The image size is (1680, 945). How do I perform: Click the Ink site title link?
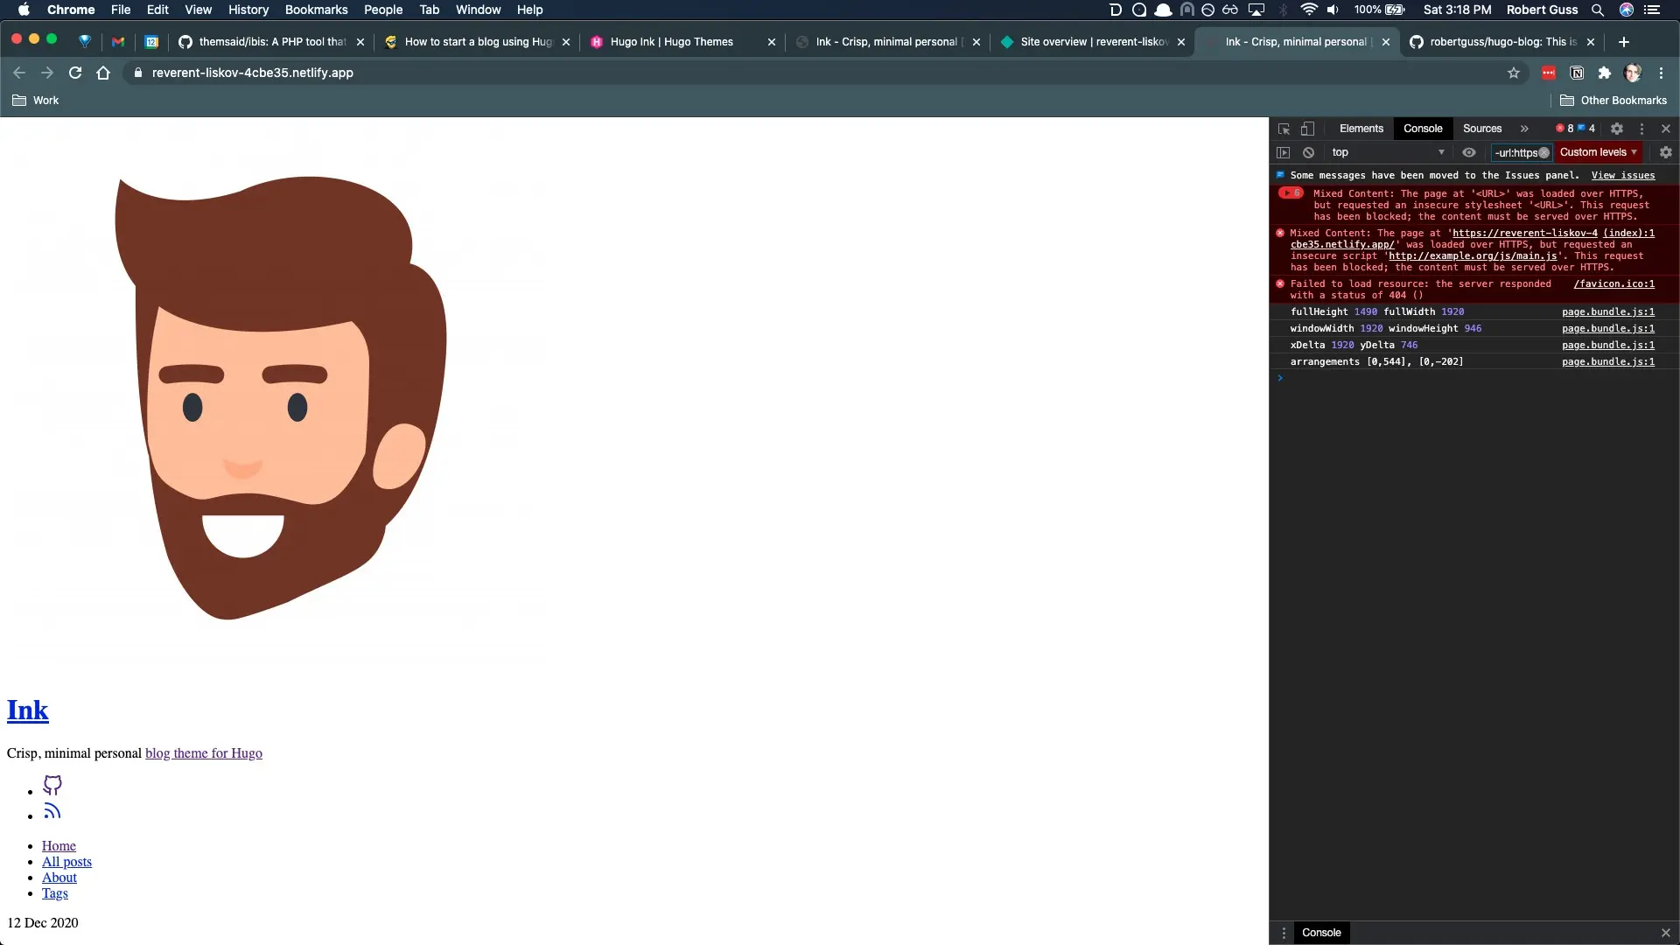[28, 709]
